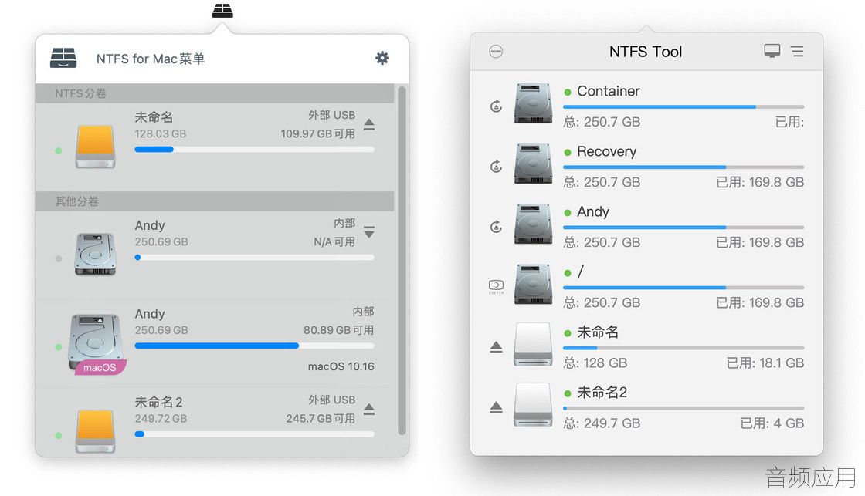This screenshot has width=865, height=496.
Task: Remount the Andy volume in NTFS Tool
Action: point(496,227)
